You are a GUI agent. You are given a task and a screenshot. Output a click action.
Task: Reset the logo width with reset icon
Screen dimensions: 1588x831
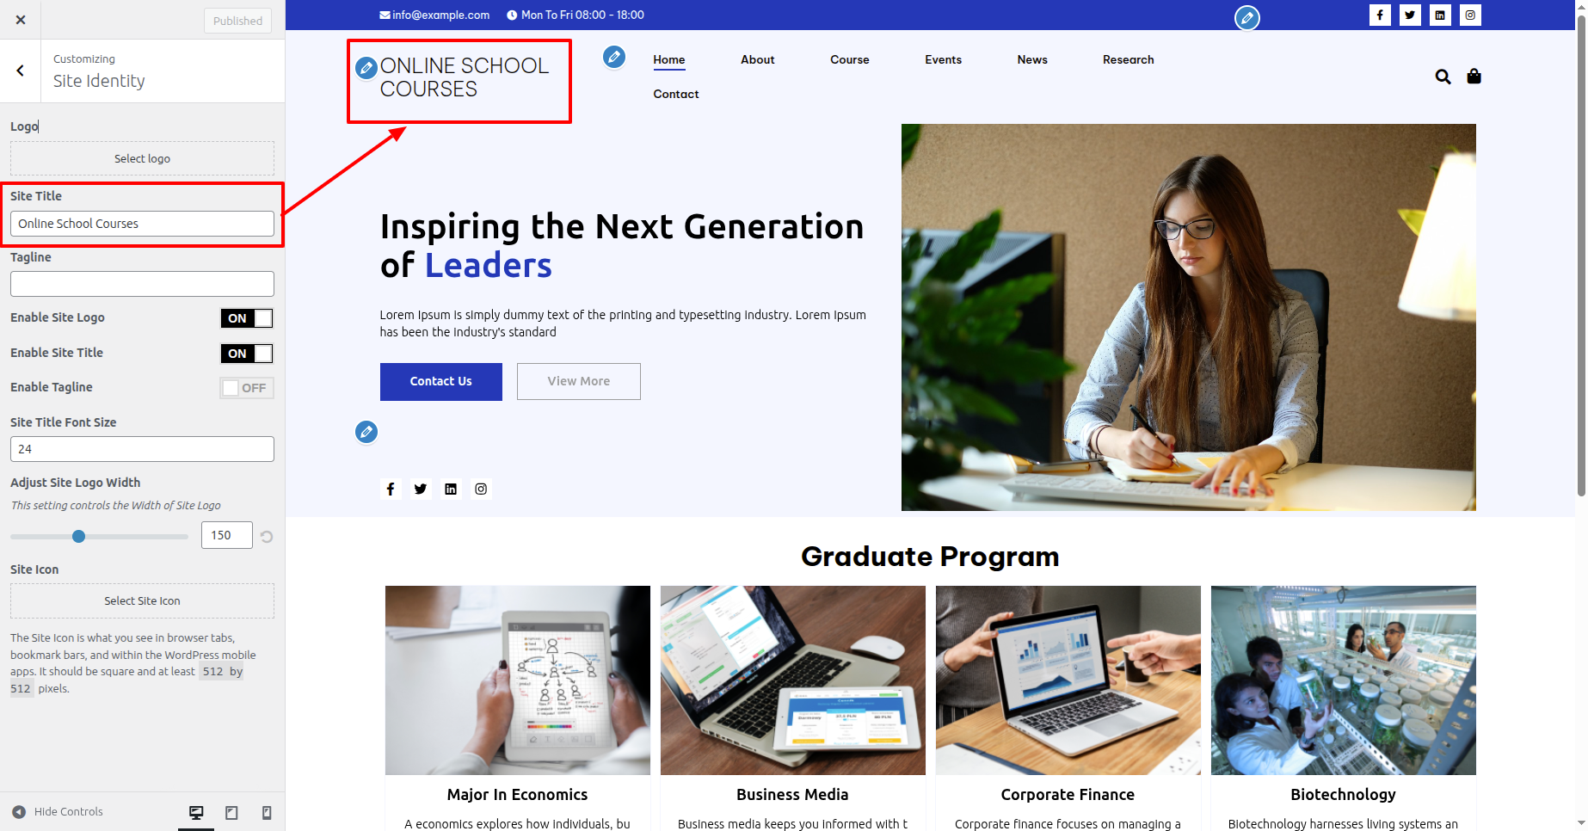coord(267,536)
